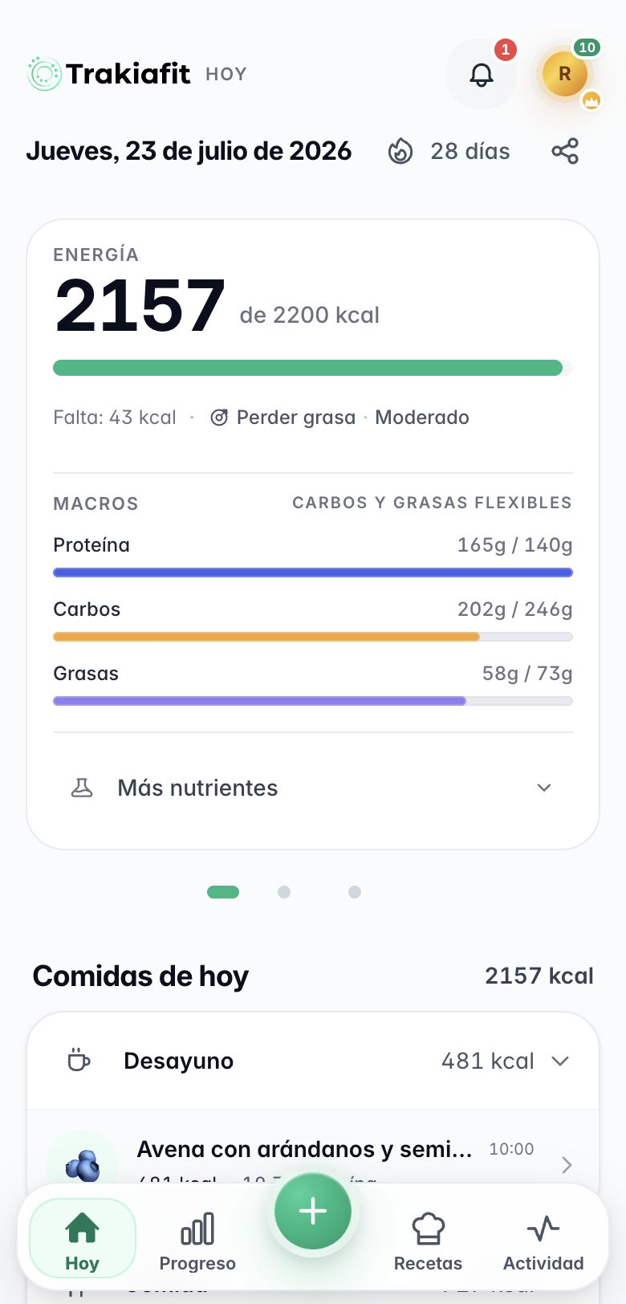
Task: Go to the Progreso tab
Action: [x=197, y=1241]
